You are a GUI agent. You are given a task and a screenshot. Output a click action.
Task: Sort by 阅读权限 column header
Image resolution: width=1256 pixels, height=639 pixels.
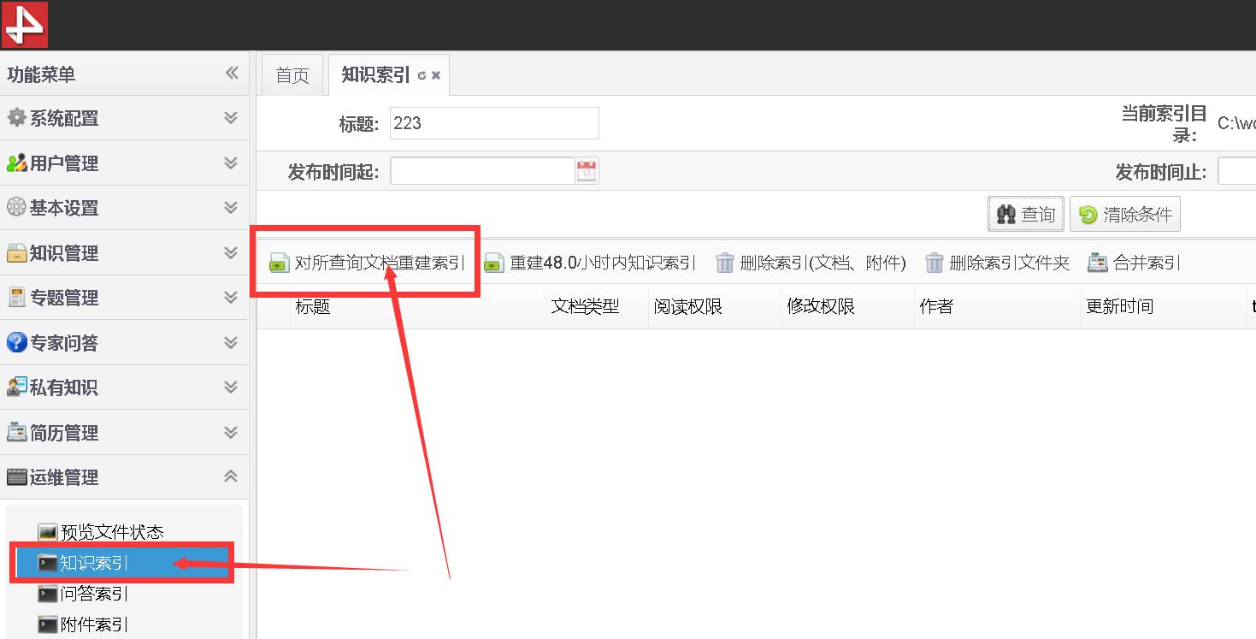tap(715, 306)
